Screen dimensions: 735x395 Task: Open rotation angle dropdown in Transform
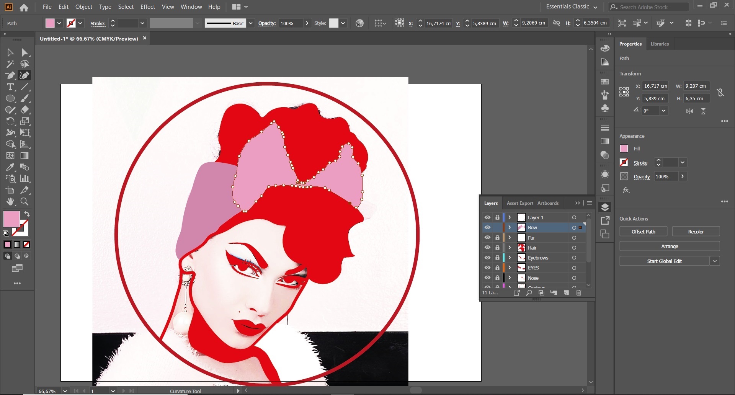[663, 111]
